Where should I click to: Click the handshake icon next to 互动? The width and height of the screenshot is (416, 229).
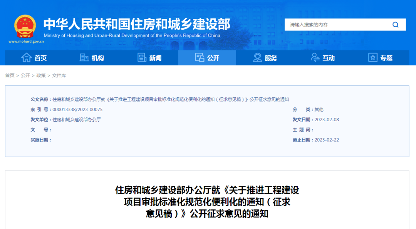tap(314, 57)
